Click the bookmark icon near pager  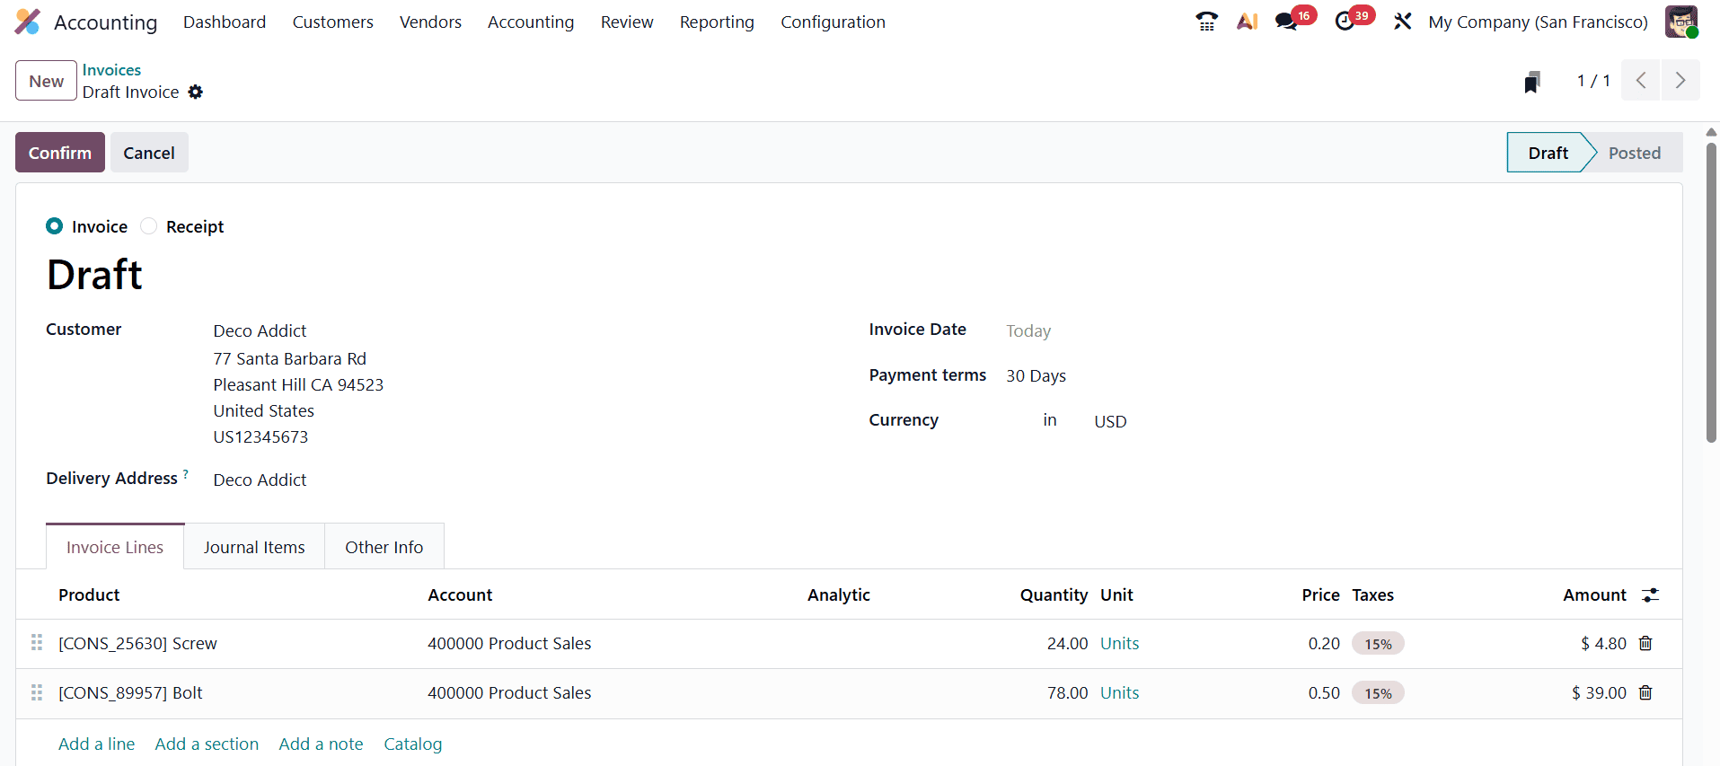click(x=1532, y=82)
